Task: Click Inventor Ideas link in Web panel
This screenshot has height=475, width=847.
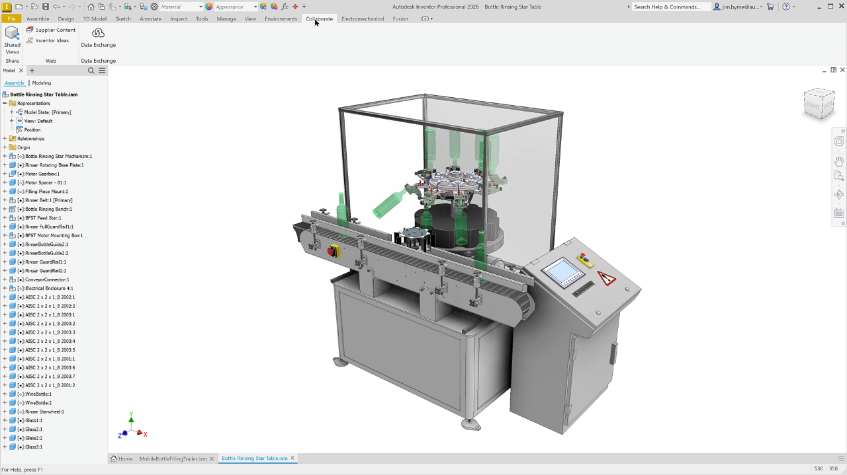Action: pyautogui.click(x=52, y=40)
